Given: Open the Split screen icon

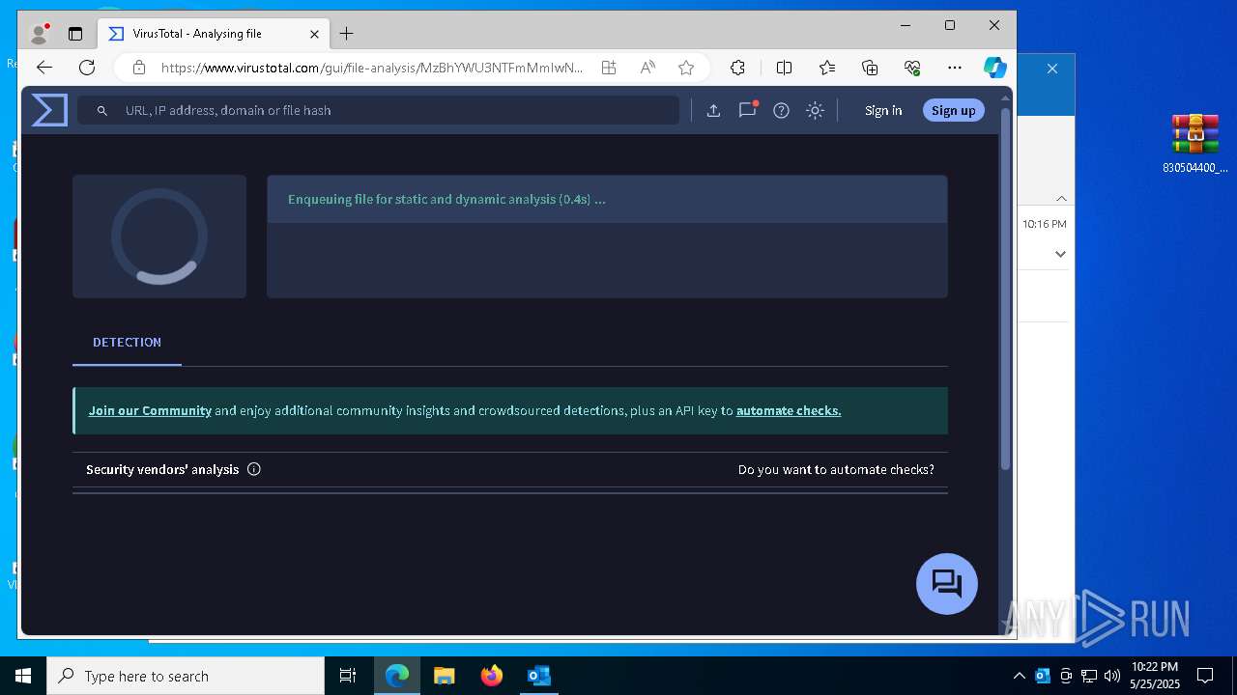Looking at the screenshot, I should 784,68.
